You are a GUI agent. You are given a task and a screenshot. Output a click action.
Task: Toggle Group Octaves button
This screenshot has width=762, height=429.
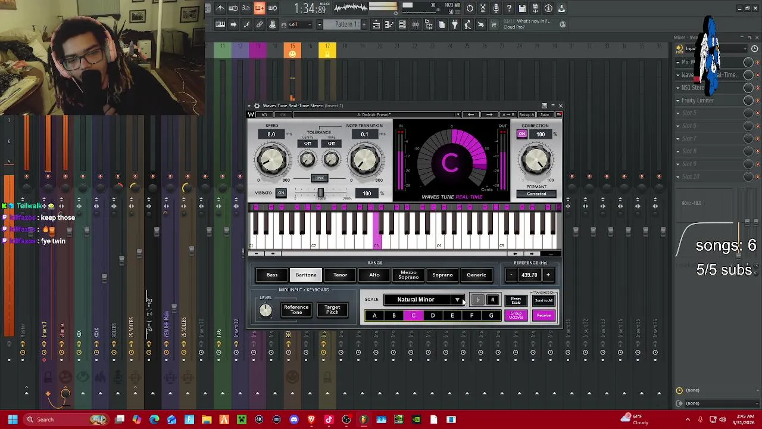[516, 315]
